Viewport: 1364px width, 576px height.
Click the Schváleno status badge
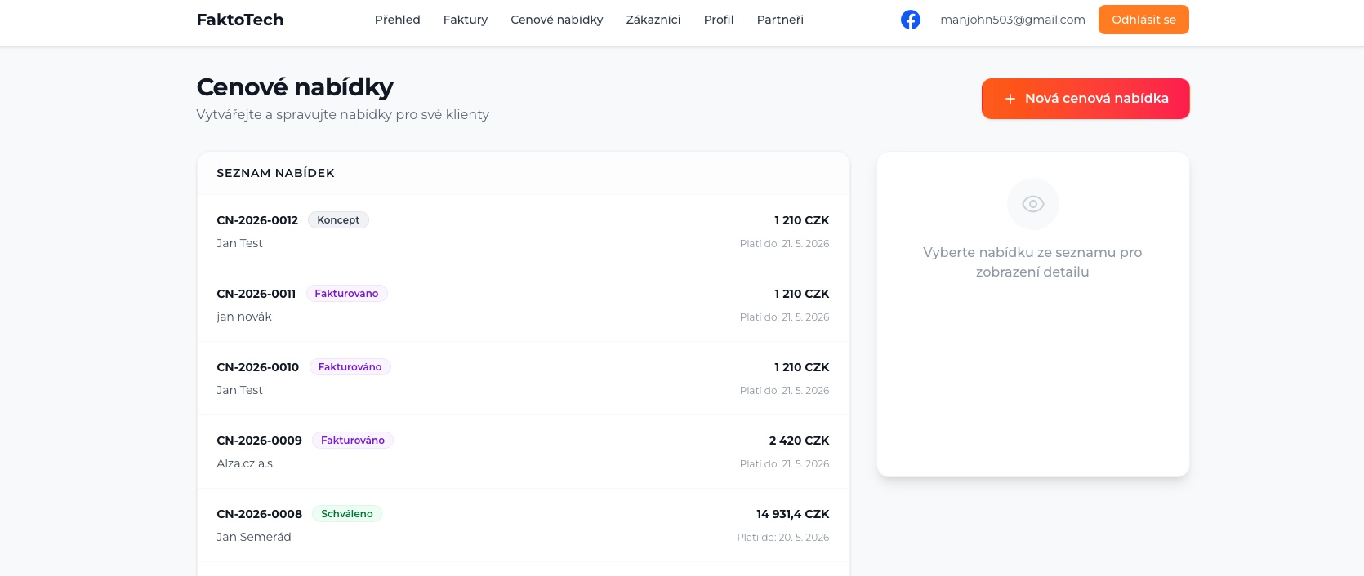pyautogui.click(x=347, y=514)
